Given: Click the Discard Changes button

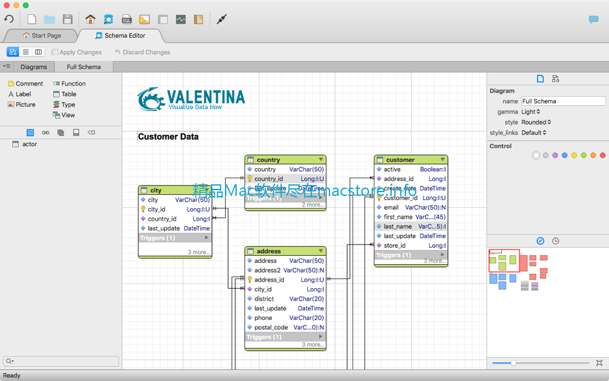Looking at the screenshot, I should pos(142,52).
